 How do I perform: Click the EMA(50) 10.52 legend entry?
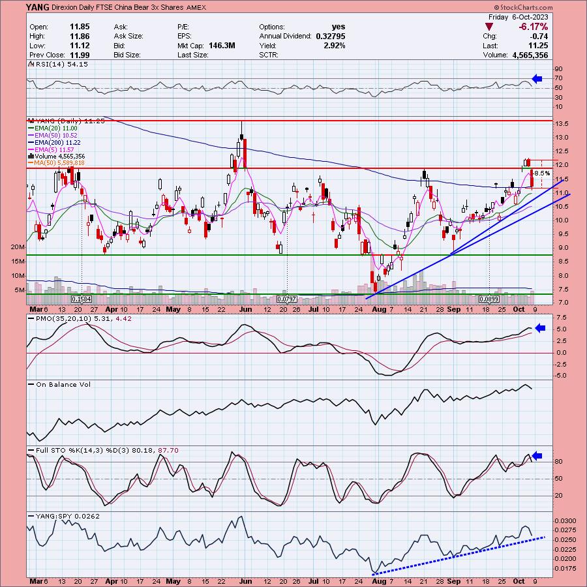tap(53, 136)
